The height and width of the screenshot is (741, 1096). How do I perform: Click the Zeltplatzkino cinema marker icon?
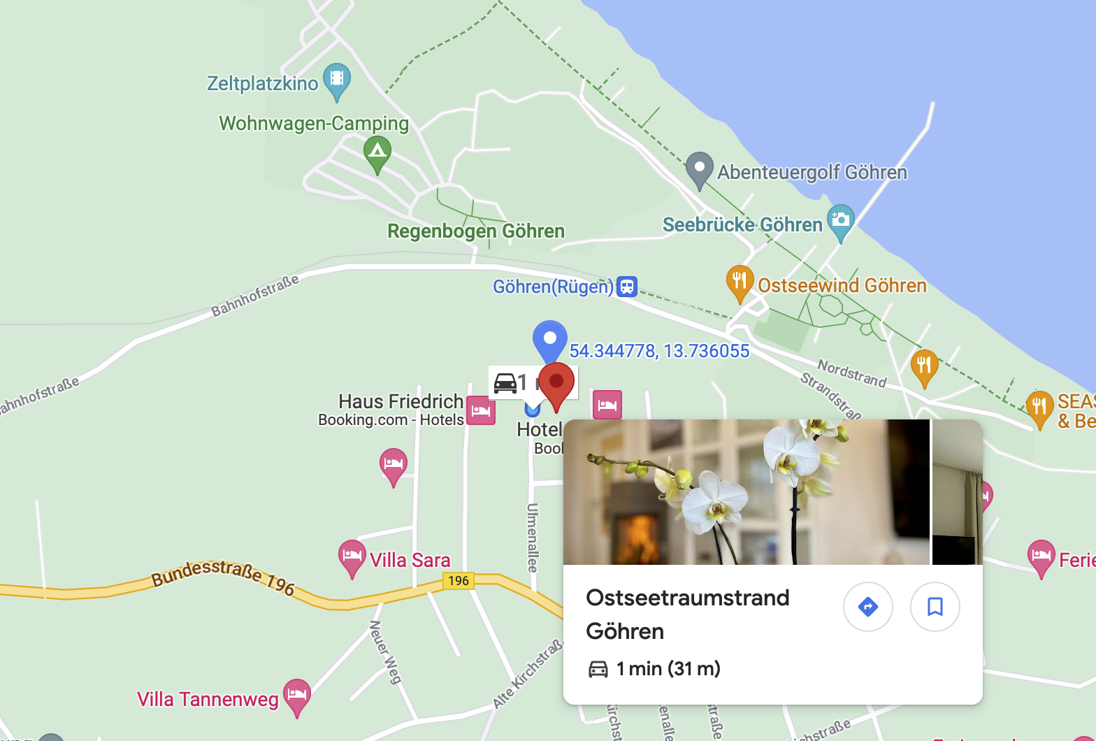coord(337,80)
